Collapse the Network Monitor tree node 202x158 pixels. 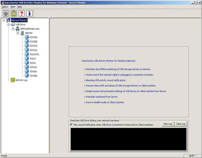(x=4, y=20)
